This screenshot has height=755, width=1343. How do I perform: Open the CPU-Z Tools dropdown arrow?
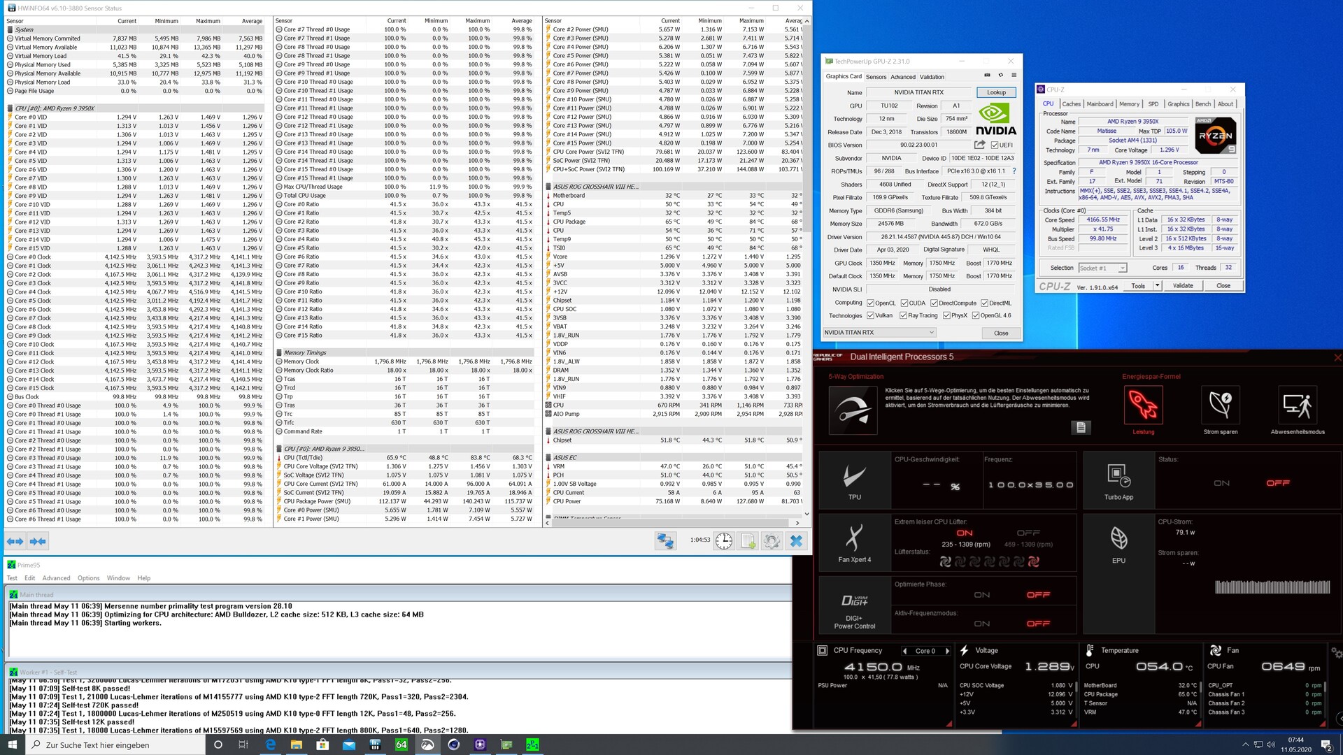click(x=1157, y=285)
